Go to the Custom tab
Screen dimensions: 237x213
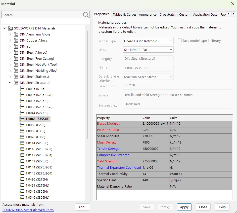tap(185, 15)
